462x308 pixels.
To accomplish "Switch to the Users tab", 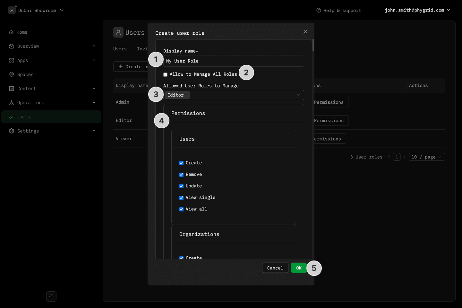I will [120, 49].
